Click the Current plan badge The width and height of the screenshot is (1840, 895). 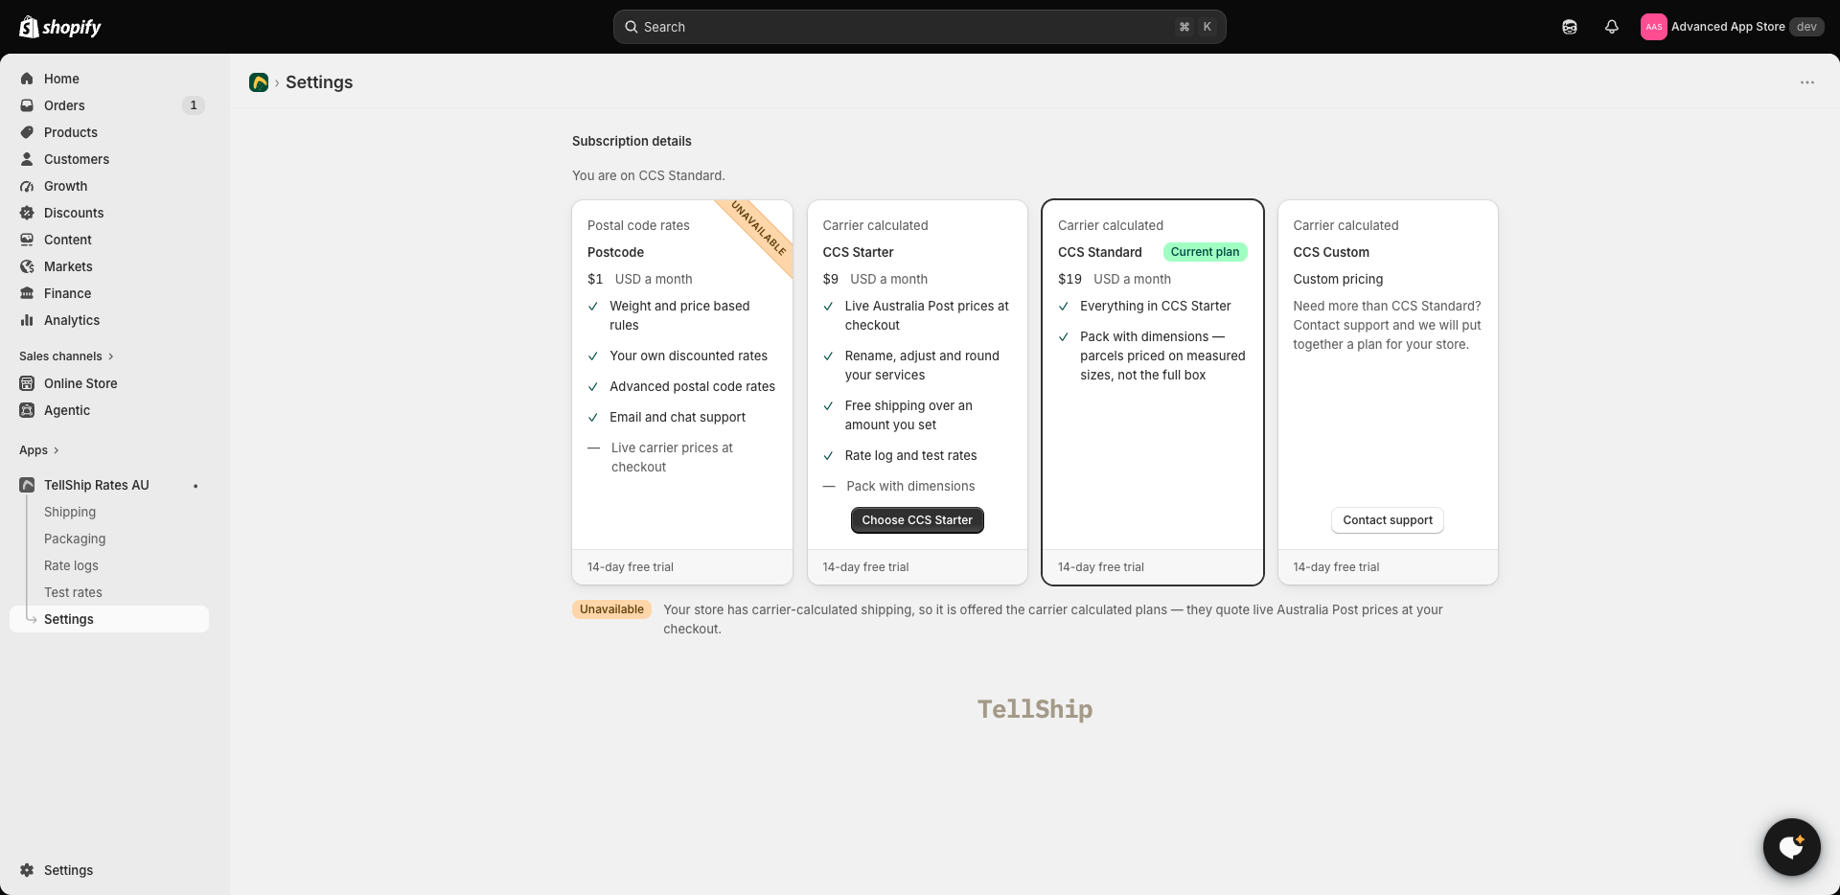[1205, 252]
